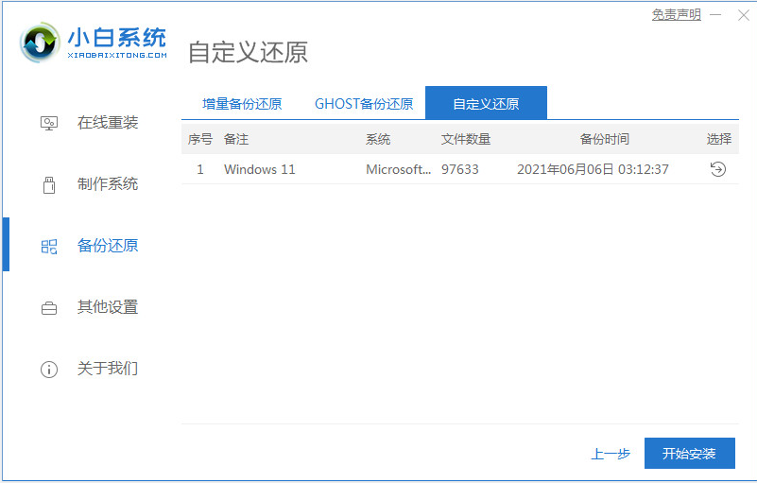Click the 文件数量 column header
The width and height of the screenshot is (757, 483).
pyautogui.click(x=466, y=139)
